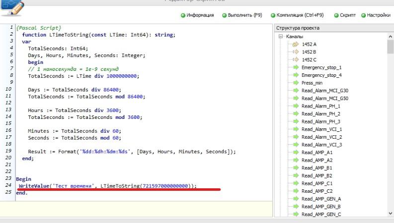
Task: Click green arrow icon of Press_min
Action: (296, 83)
